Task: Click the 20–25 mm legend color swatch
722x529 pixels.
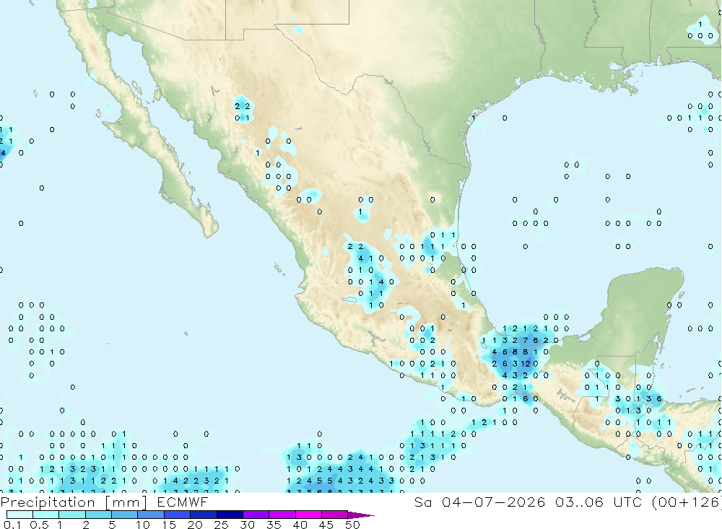Action: [x=203, y=515]
